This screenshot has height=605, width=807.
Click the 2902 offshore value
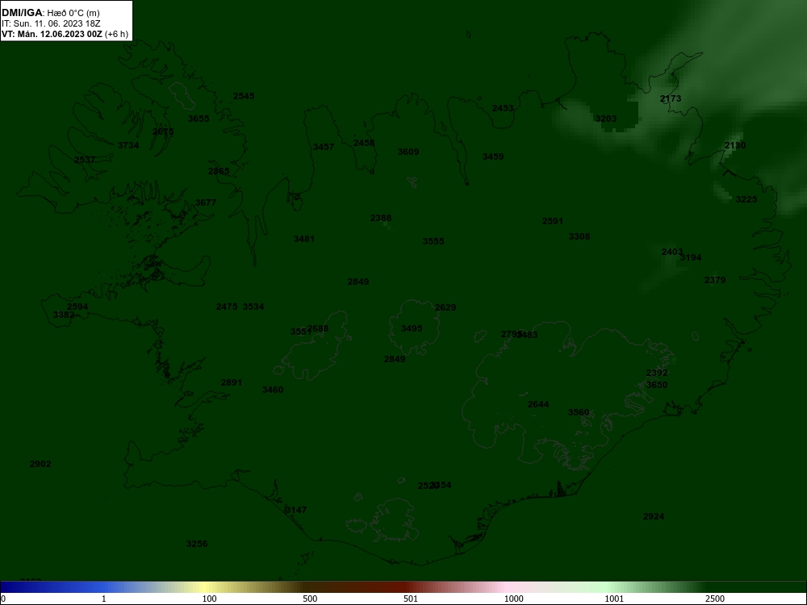pos(40,464)
